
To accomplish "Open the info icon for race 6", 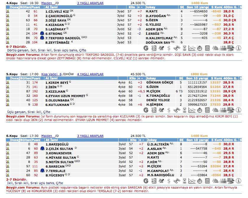I will 239,180.
